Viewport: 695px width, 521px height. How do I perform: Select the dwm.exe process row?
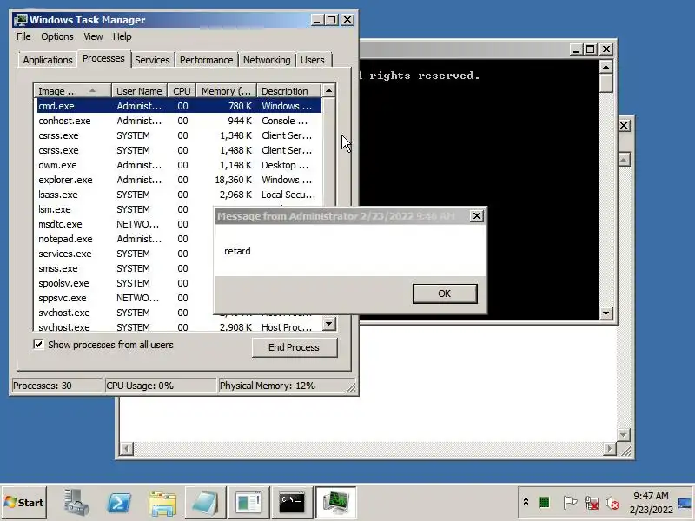pyautogui.click(x=179, y=165)
